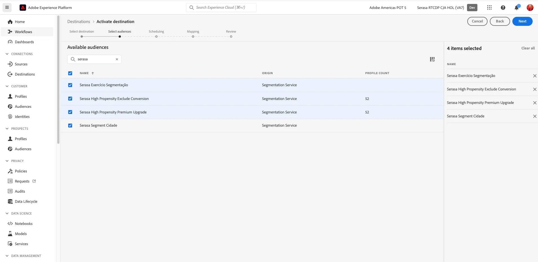The image size is (538, 262).
Task: Open the help question mark icon
Action: [503, 8]
